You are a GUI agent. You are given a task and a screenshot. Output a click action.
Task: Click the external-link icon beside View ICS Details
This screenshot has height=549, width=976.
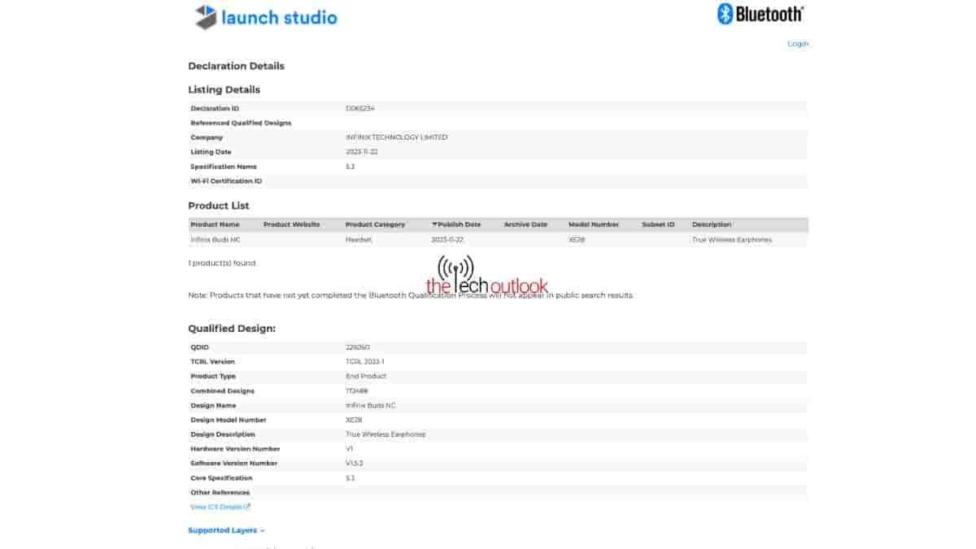[x=246, y=506]
